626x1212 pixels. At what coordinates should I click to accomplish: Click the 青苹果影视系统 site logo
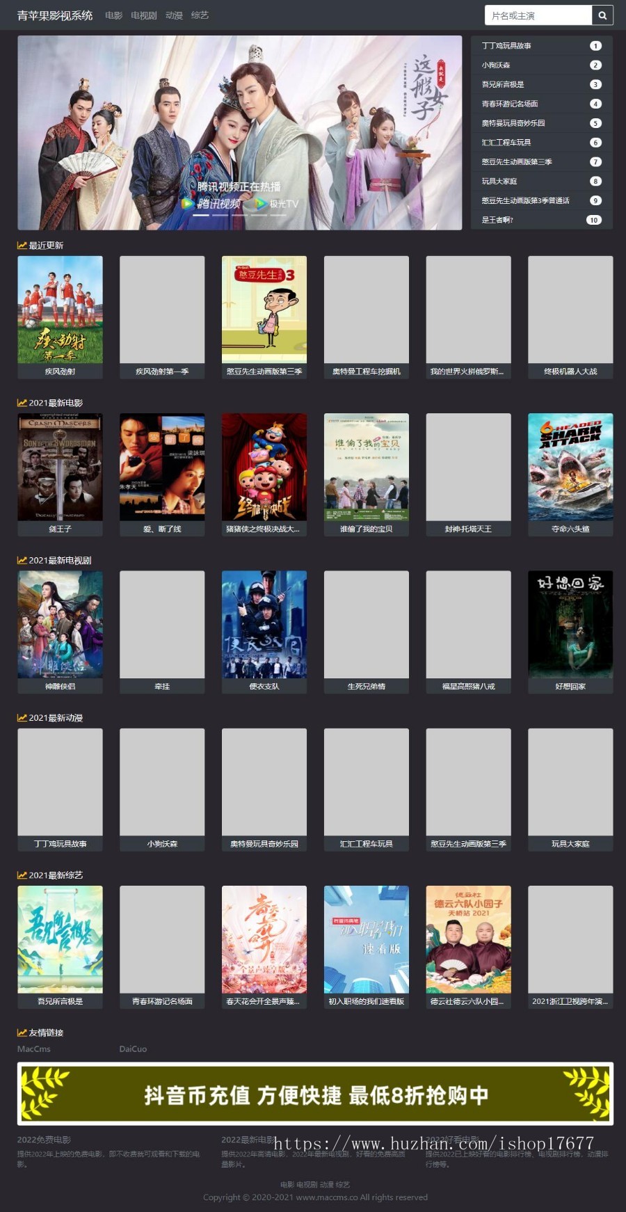point(55,15)
